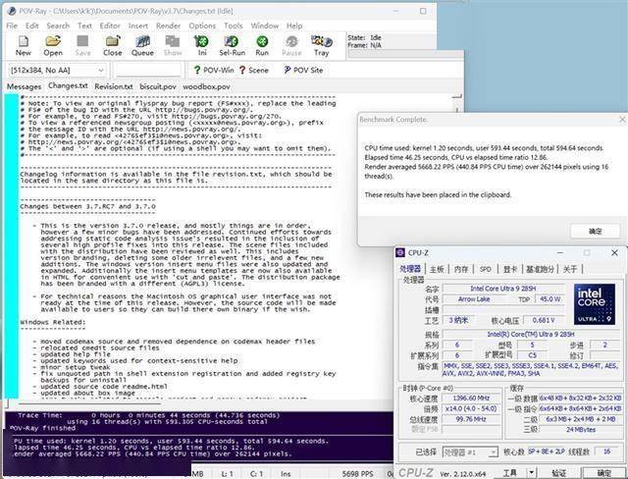
Task: Start rendering with the Run icon
Action: point(262,46)
